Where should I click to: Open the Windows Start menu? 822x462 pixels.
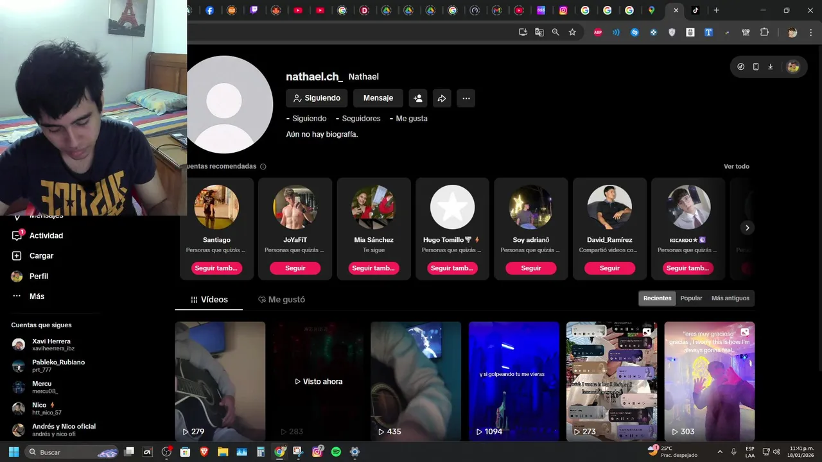[x=13, y=452]
